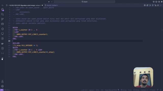
Task: Open the Remote Explorer monitor icon
Action: point(2,34)
